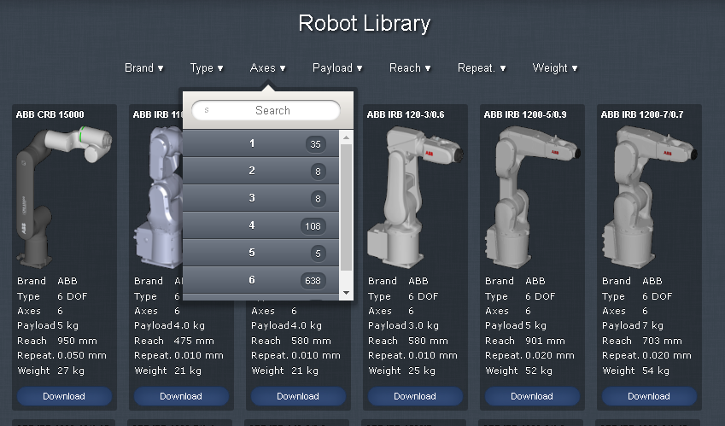This screenshot has width=725, height=426.
Task: Select axes option 3 in the list
Action: [260, 198]
